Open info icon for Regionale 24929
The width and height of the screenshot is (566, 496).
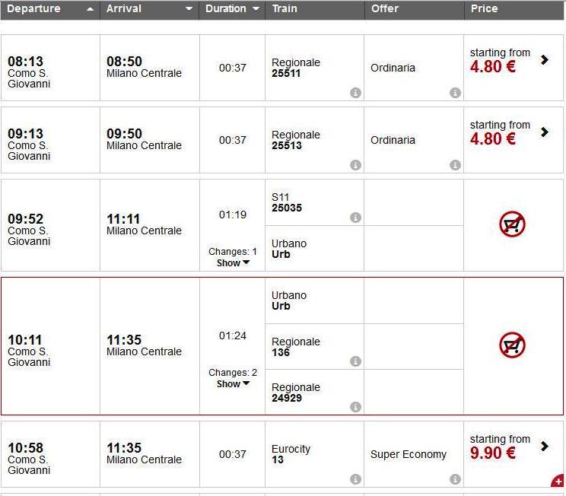pyautogui.click(x=355, y=407)
